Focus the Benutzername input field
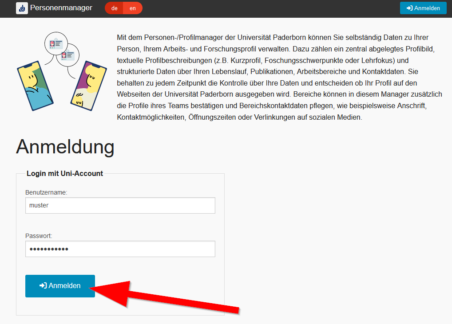Image resolution: width=452 pixels, height=324 pixels. (120, 205)
